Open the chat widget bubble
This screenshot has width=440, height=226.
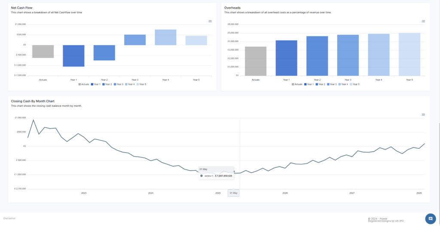pyautogui.click(x=430, y=218)
